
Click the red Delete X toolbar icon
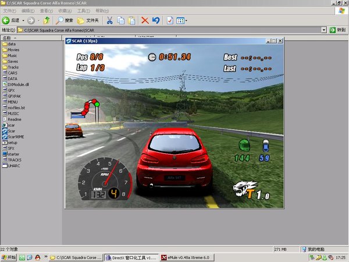145,20
